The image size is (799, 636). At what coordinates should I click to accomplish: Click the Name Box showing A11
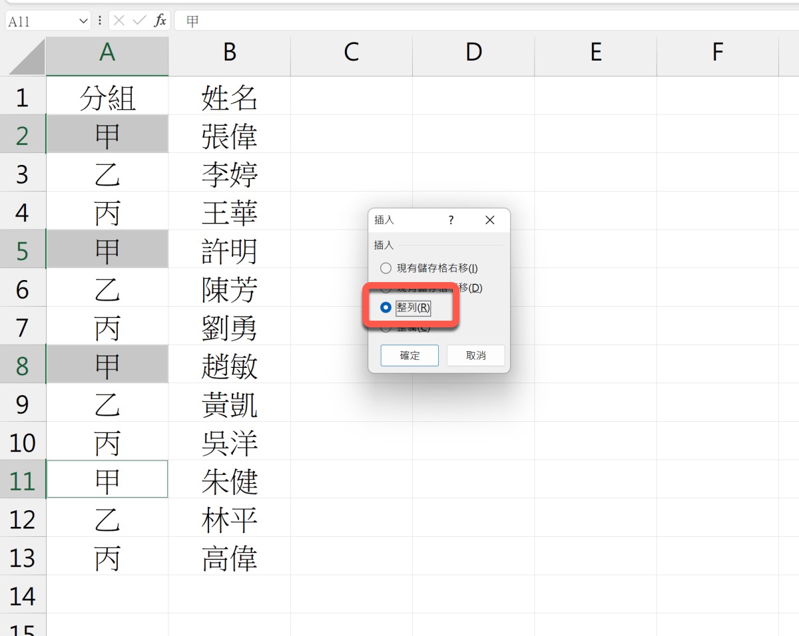40,21
